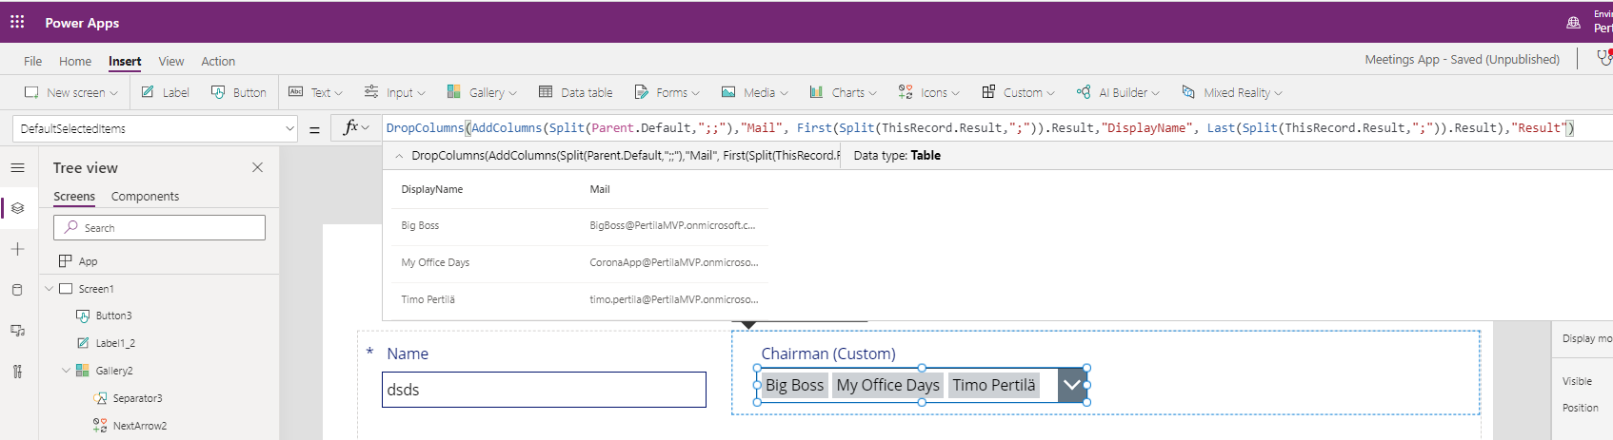Click the hamburger menu icon in left rail

pos(17,168)
